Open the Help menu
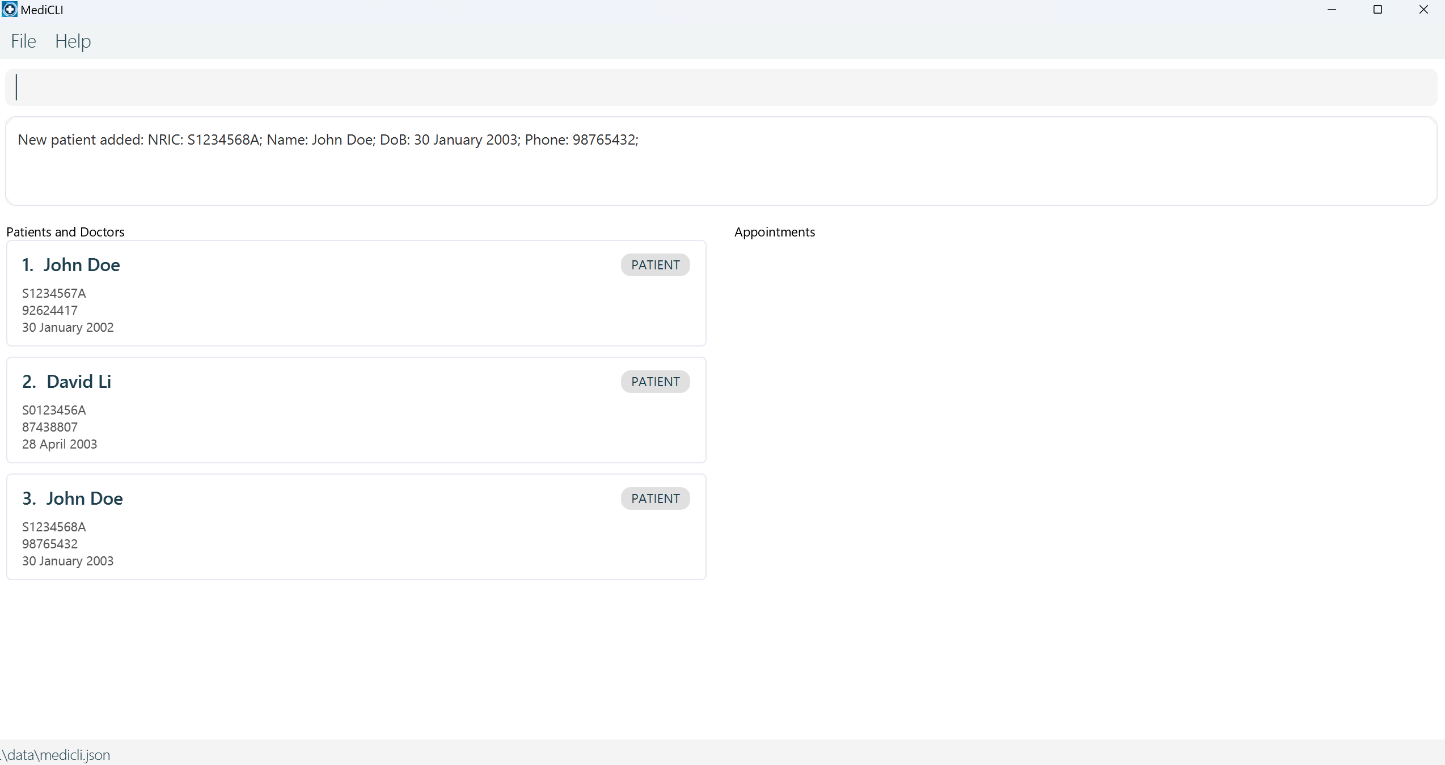The height and width of the screenshot is (765, 1445). coord(73,41)
